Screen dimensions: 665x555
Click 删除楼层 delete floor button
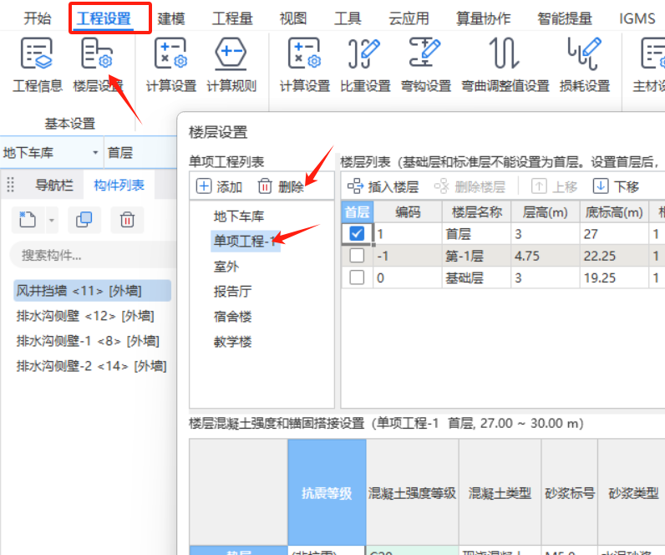(x=470, y=186)
